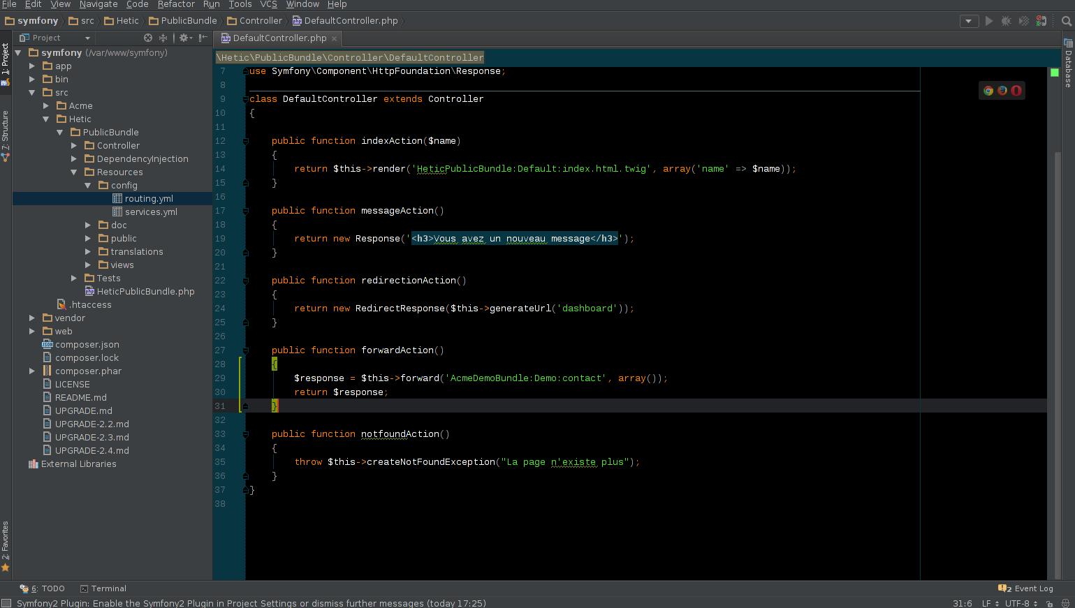Click the Collapse All icon in Project panel

point(163,38)
